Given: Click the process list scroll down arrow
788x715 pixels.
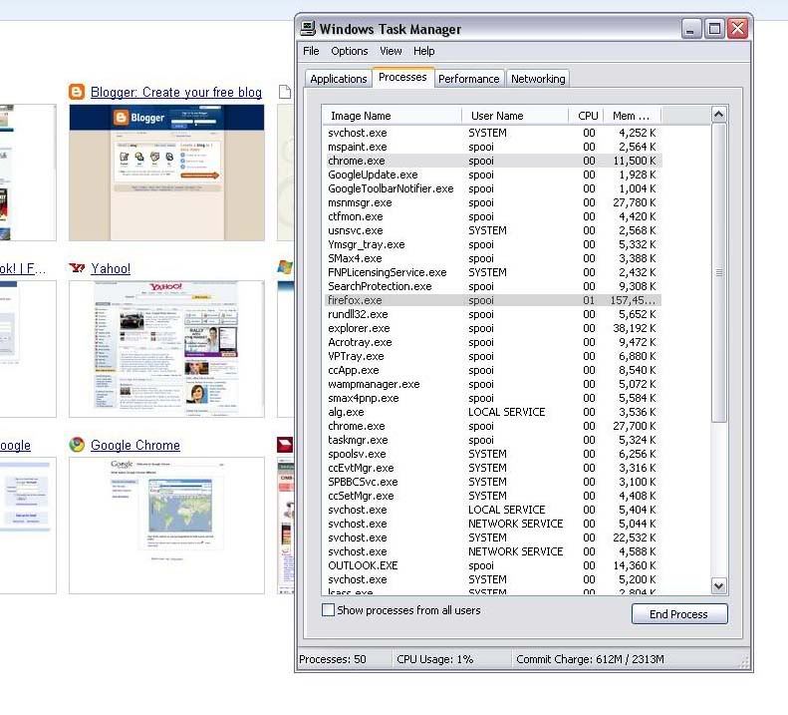Looking at the screenshot, I should (718, 585).
